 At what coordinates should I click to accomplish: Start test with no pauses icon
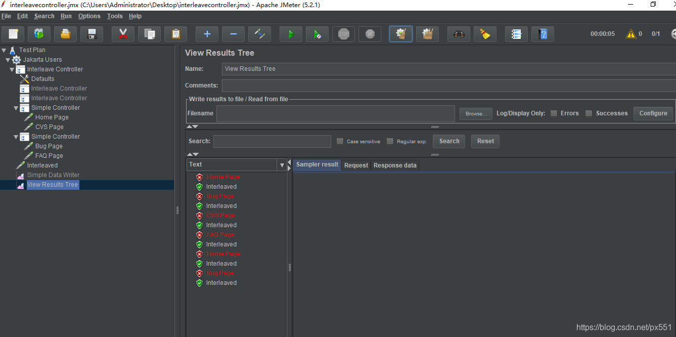pos(317,34)
